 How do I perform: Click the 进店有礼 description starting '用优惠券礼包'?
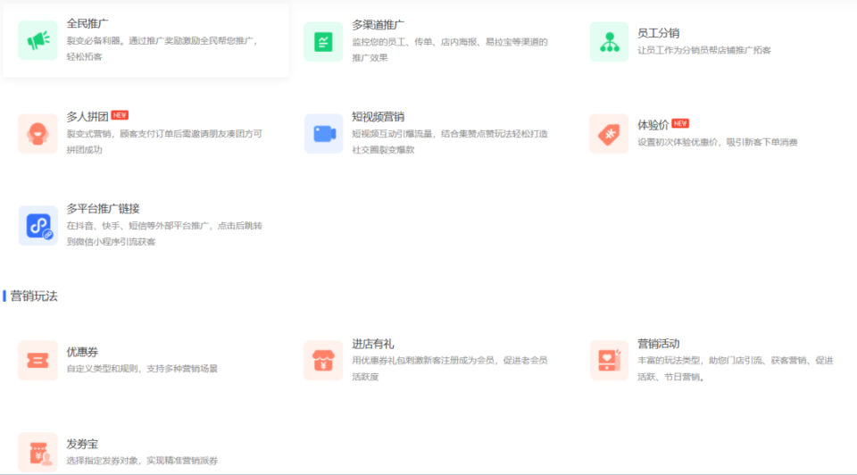[x=450, y=369]
